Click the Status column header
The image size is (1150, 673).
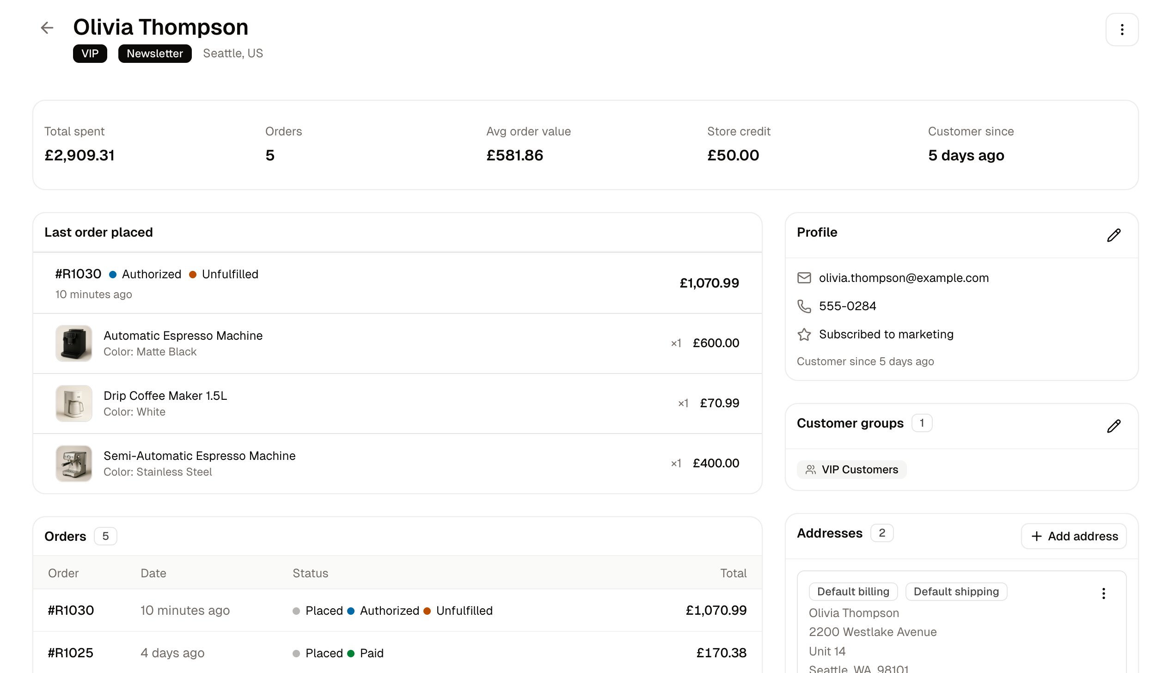[x=310, y=573]
